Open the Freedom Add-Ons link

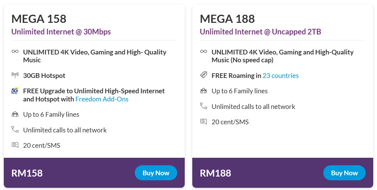tap(102, 99)
